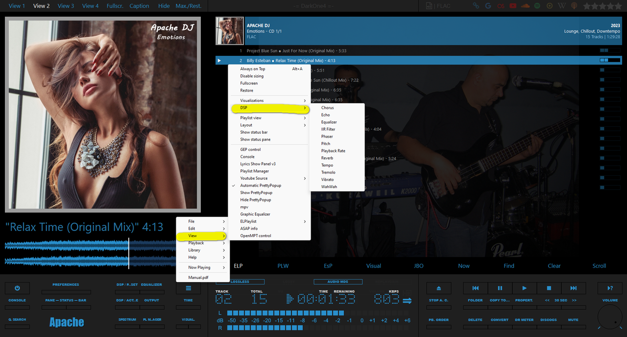Expand Youtube Source submenu

click(x=269, y=178)
